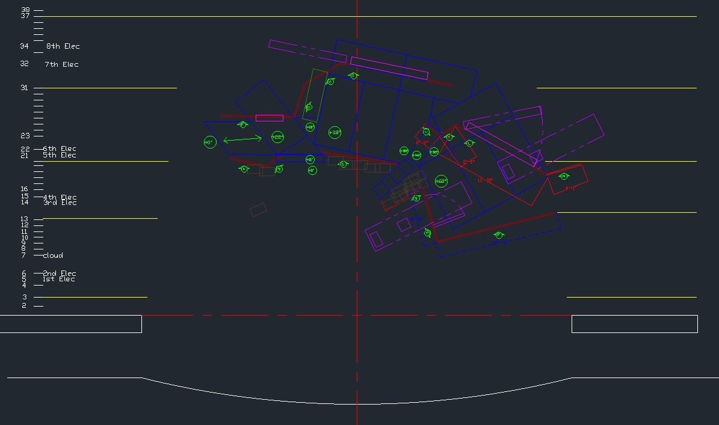Select lineset number 31 on the scale
719x425 pixels.
[24, 88]
